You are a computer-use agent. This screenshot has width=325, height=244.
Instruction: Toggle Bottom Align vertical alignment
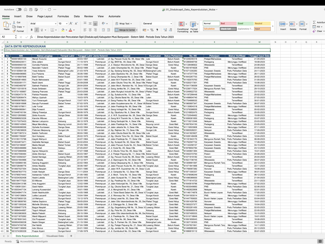pos(95,24)
